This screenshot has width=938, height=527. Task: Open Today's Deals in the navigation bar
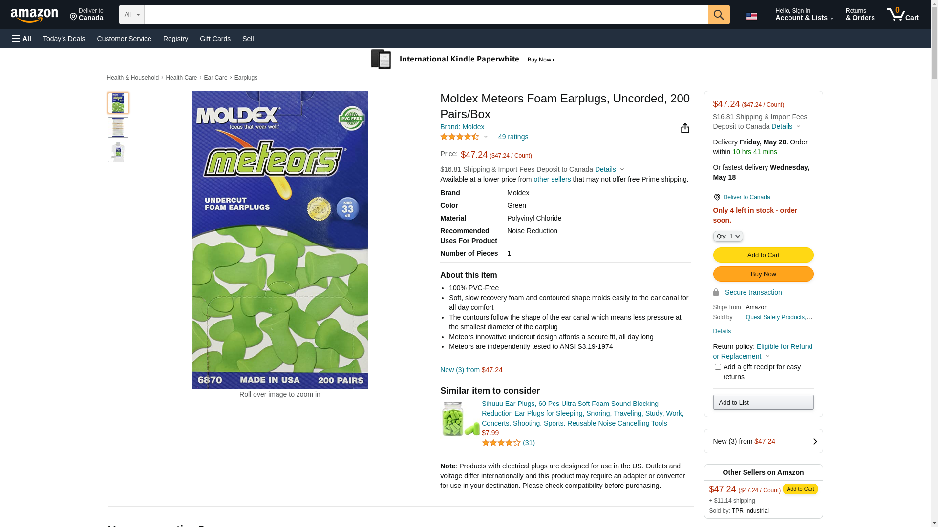point(64,39)
